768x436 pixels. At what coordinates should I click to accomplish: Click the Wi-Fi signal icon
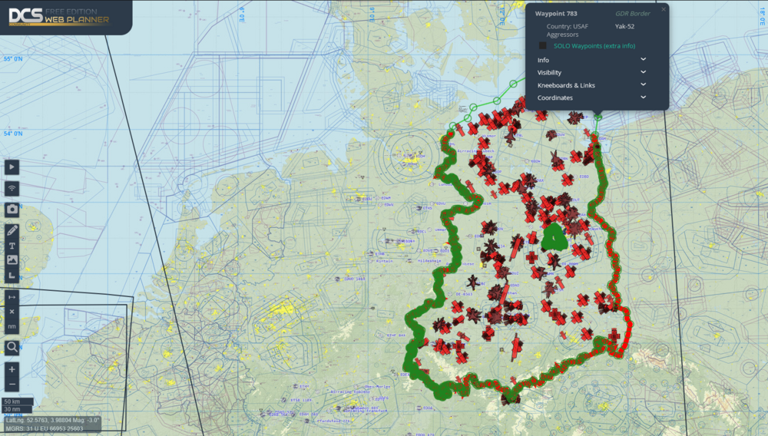pos(12,188)
